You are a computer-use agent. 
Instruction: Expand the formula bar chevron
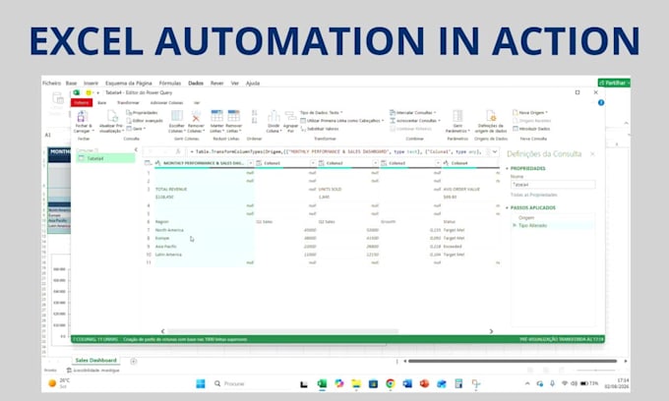click(495, 151)
